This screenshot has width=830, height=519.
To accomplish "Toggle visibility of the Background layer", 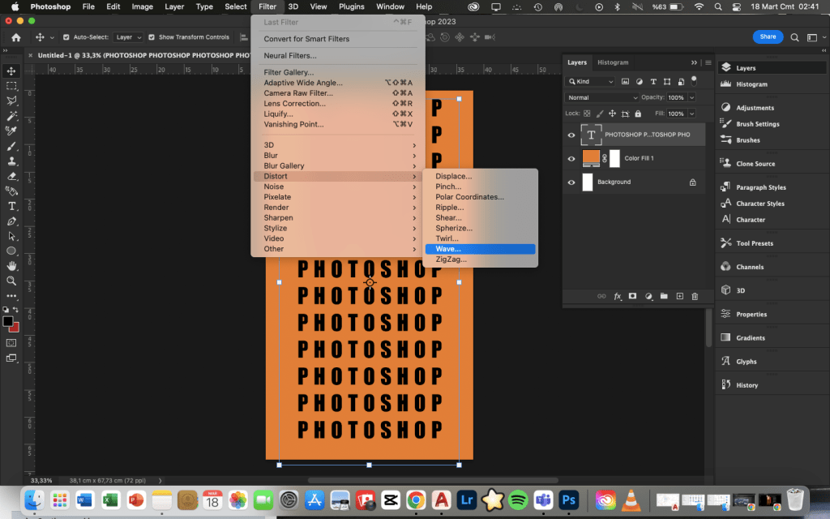I will [571, 182].
